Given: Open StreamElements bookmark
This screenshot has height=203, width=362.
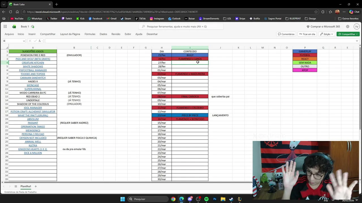Looking at the screenshot, I should pyautogui.click(x=209, y=19).
